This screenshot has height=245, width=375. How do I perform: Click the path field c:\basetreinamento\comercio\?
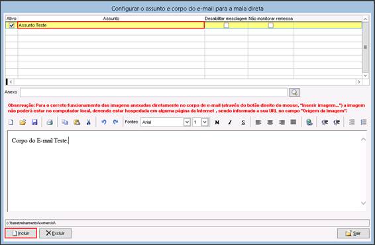tap(187, 222)
